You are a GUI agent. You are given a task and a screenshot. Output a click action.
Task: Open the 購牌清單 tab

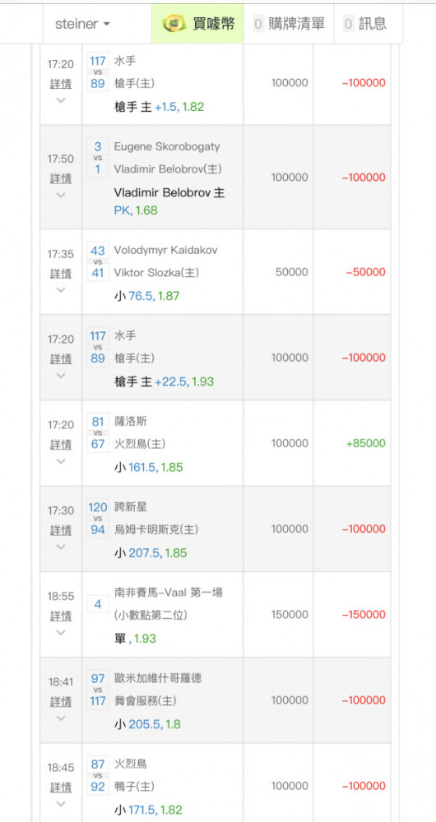[x=289, y=24]
